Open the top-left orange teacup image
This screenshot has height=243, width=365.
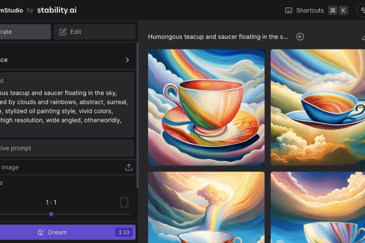[206, 107]
